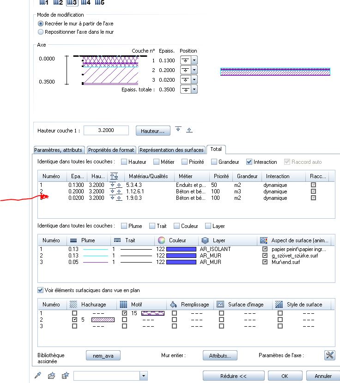340x383 pixels.
Task: Click the save as favorite icon
Action: 65,376
